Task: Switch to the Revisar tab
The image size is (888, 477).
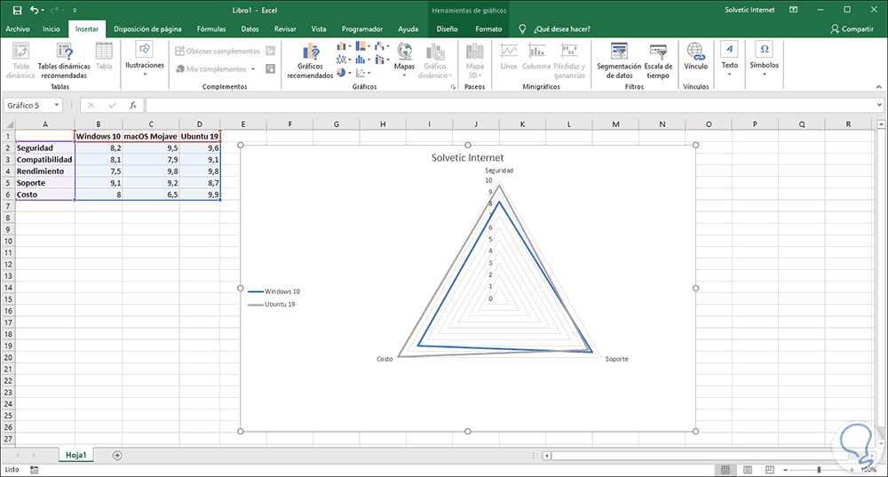Action: 285,29
